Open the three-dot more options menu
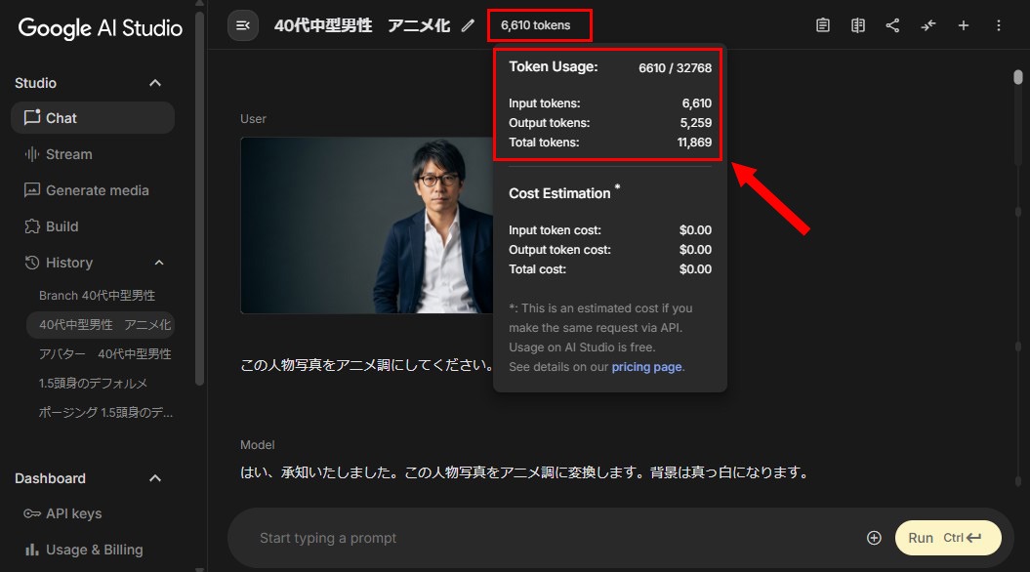 pyautogui.click(x=999, y=25)
